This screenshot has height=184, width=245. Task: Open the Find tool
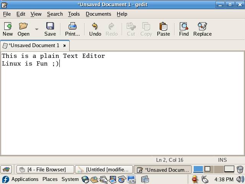click(184, 26)
